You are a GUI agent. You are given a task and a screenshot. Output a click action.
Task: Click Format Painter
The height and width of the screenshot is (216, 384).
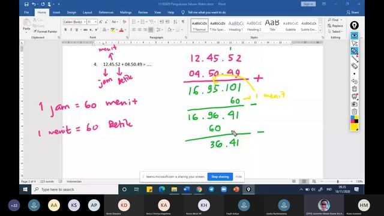pyautogui.click(x=46, y=31)
